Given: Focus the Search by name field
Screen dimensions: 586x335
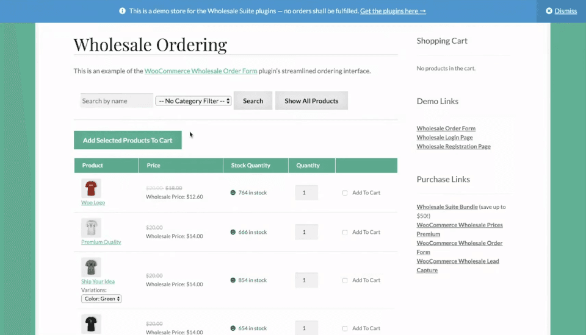Looking at the screenshot, I should (117, 101).
